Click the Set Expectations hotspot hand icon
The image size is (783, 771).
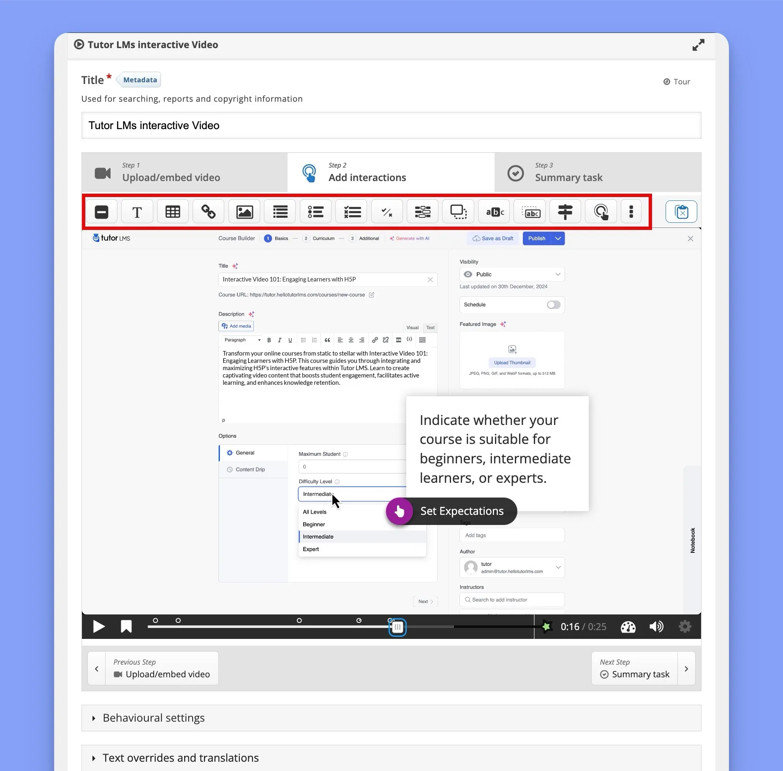pos(399,511)
